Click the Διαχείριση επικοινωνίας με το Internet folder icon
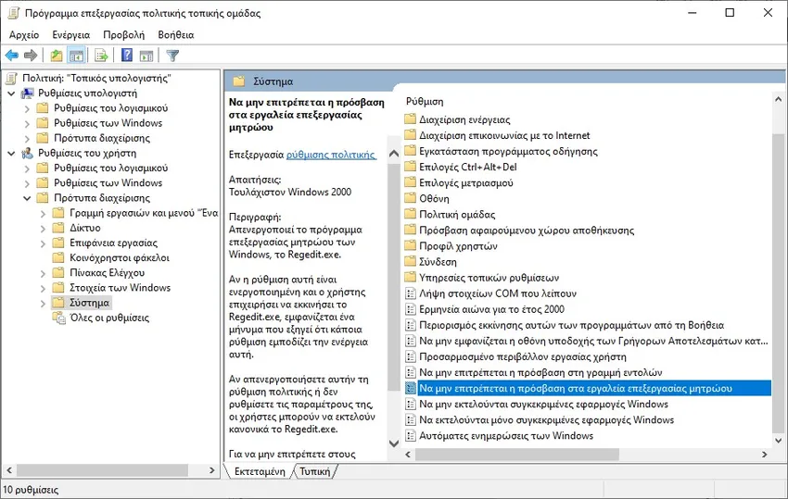The width and height of the screenshot is (788, 499). click(x=411, y=135)
